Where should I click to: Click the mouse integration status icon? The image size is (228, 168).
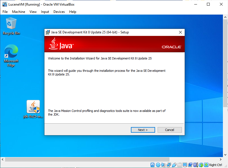point(201,165)
